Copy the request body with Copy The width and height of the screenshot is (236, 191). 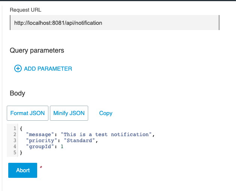coord(105,113)
